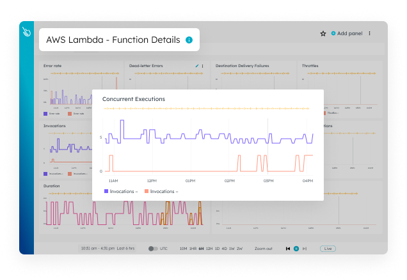Click the Live button
Image resolution: width=407 pixels, height=280 pixels.
(328, 249)
